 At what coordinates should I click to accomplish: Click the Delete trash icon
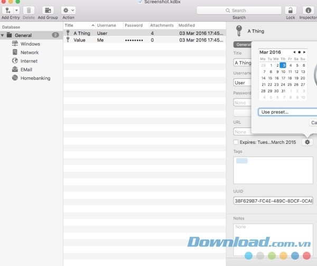click(x=29, y=10)
